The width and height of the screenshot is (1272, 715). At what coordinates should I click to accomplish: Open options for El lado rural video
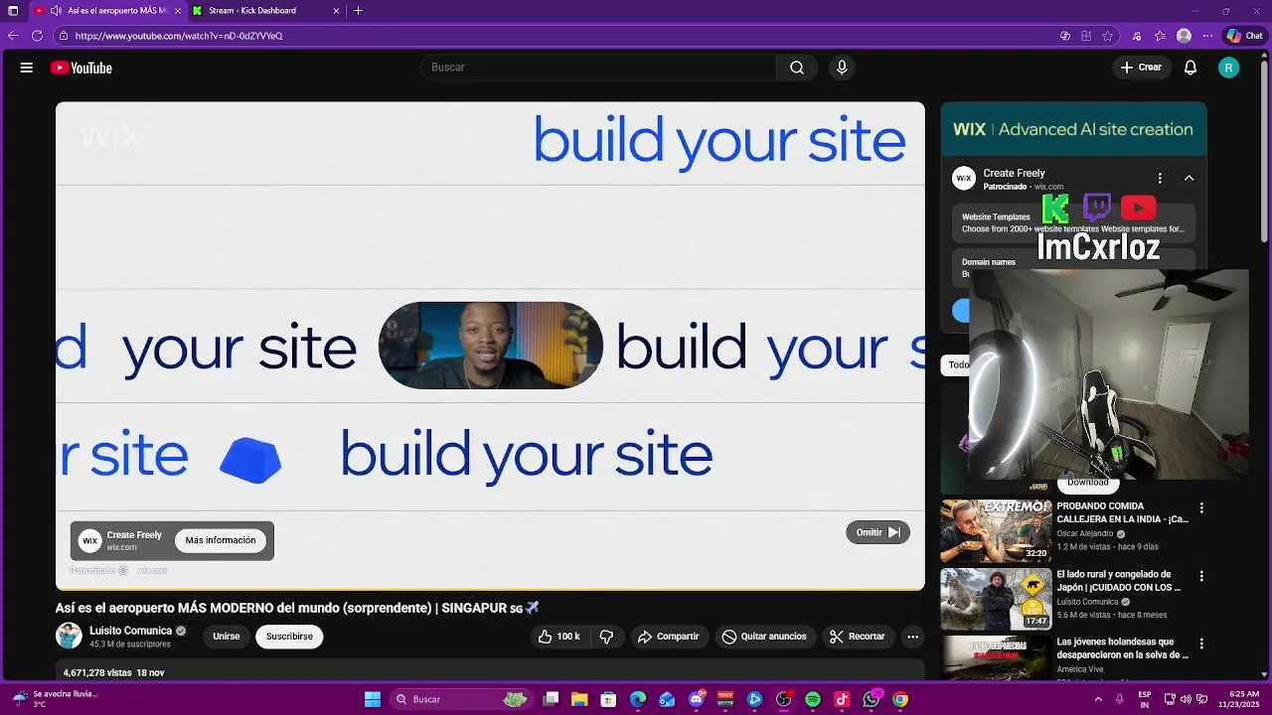tap(1201, 576)
